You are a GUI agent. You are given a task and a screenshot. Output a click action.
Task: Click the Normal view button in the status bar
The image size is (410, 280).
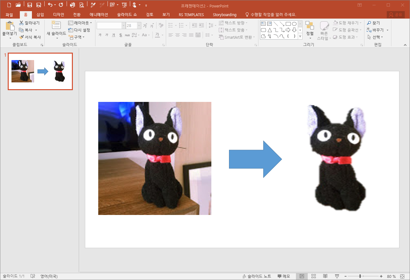[x=302, y=276]
